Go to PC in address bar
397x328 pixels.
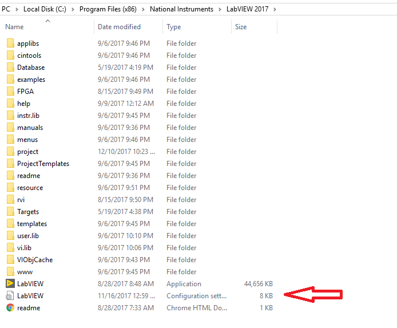coord(6,9)
